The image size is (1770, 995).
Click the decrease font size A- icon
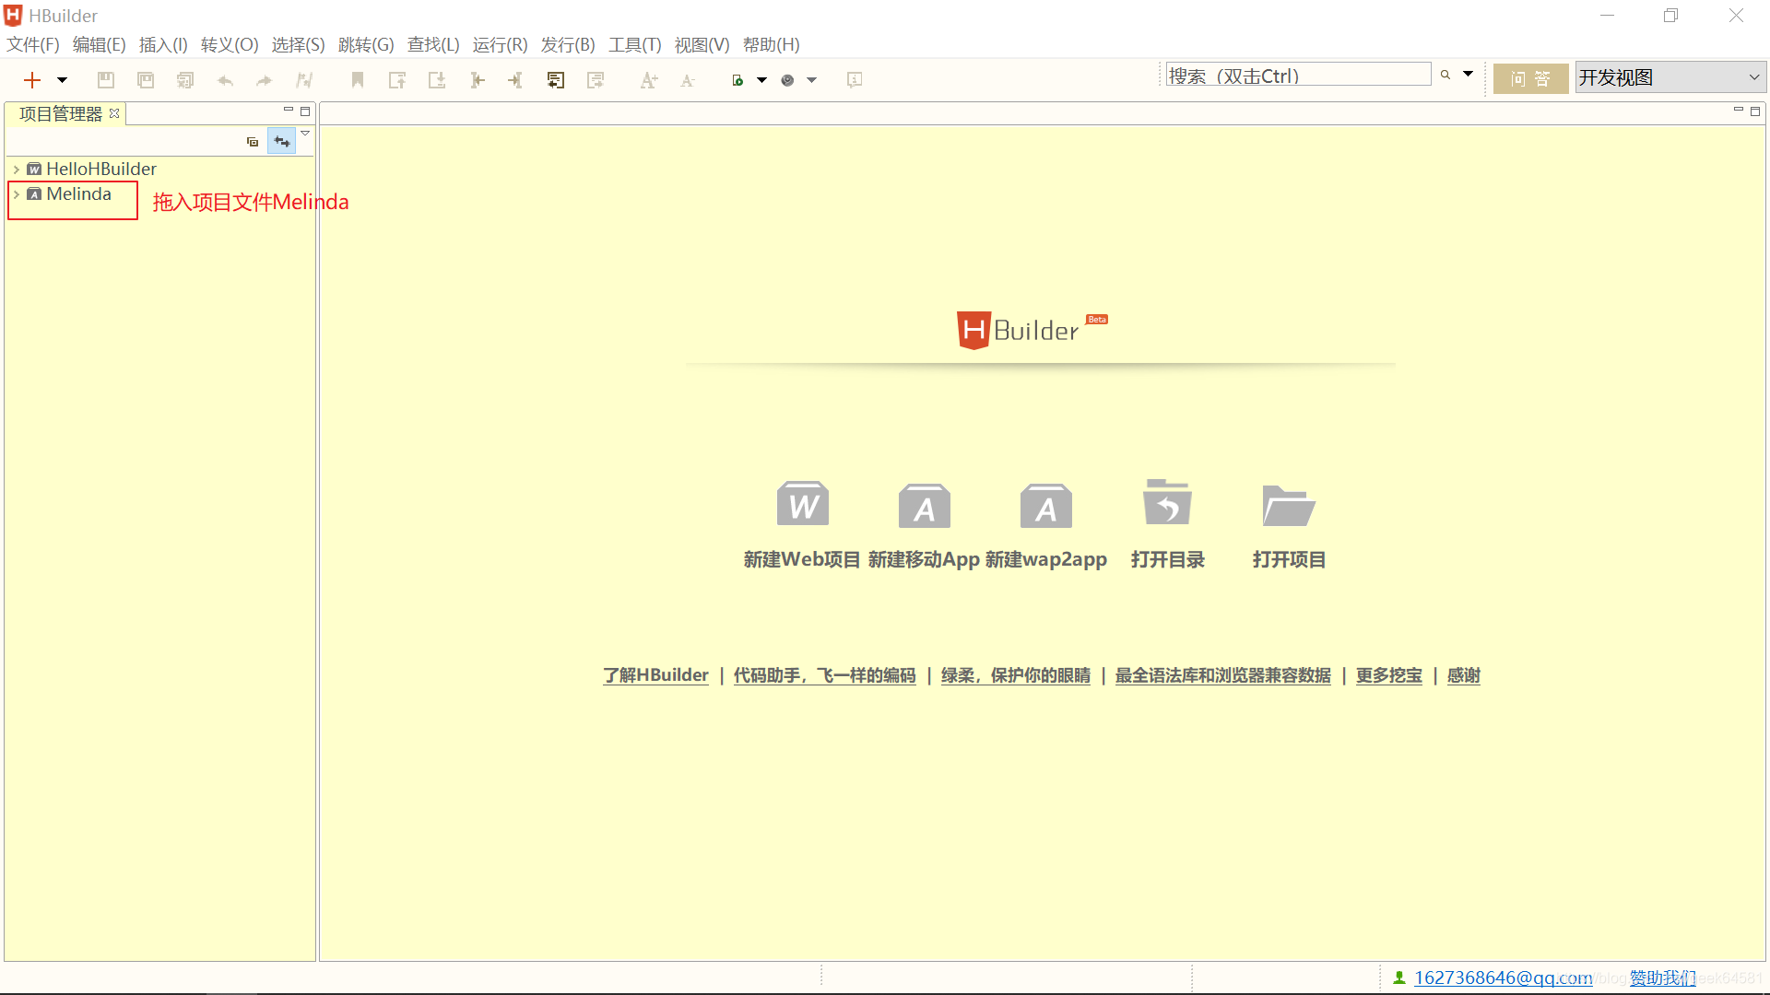[688, 80]
